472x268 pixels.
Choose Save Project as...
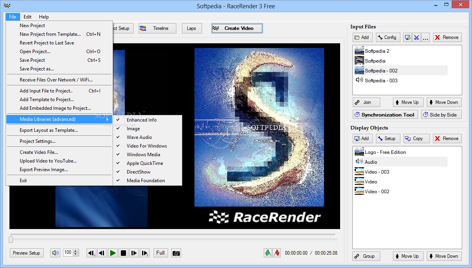click(59, 69)
